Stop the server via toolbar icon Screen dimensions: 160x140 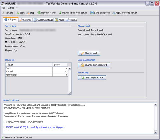click(x=28, y=13)
